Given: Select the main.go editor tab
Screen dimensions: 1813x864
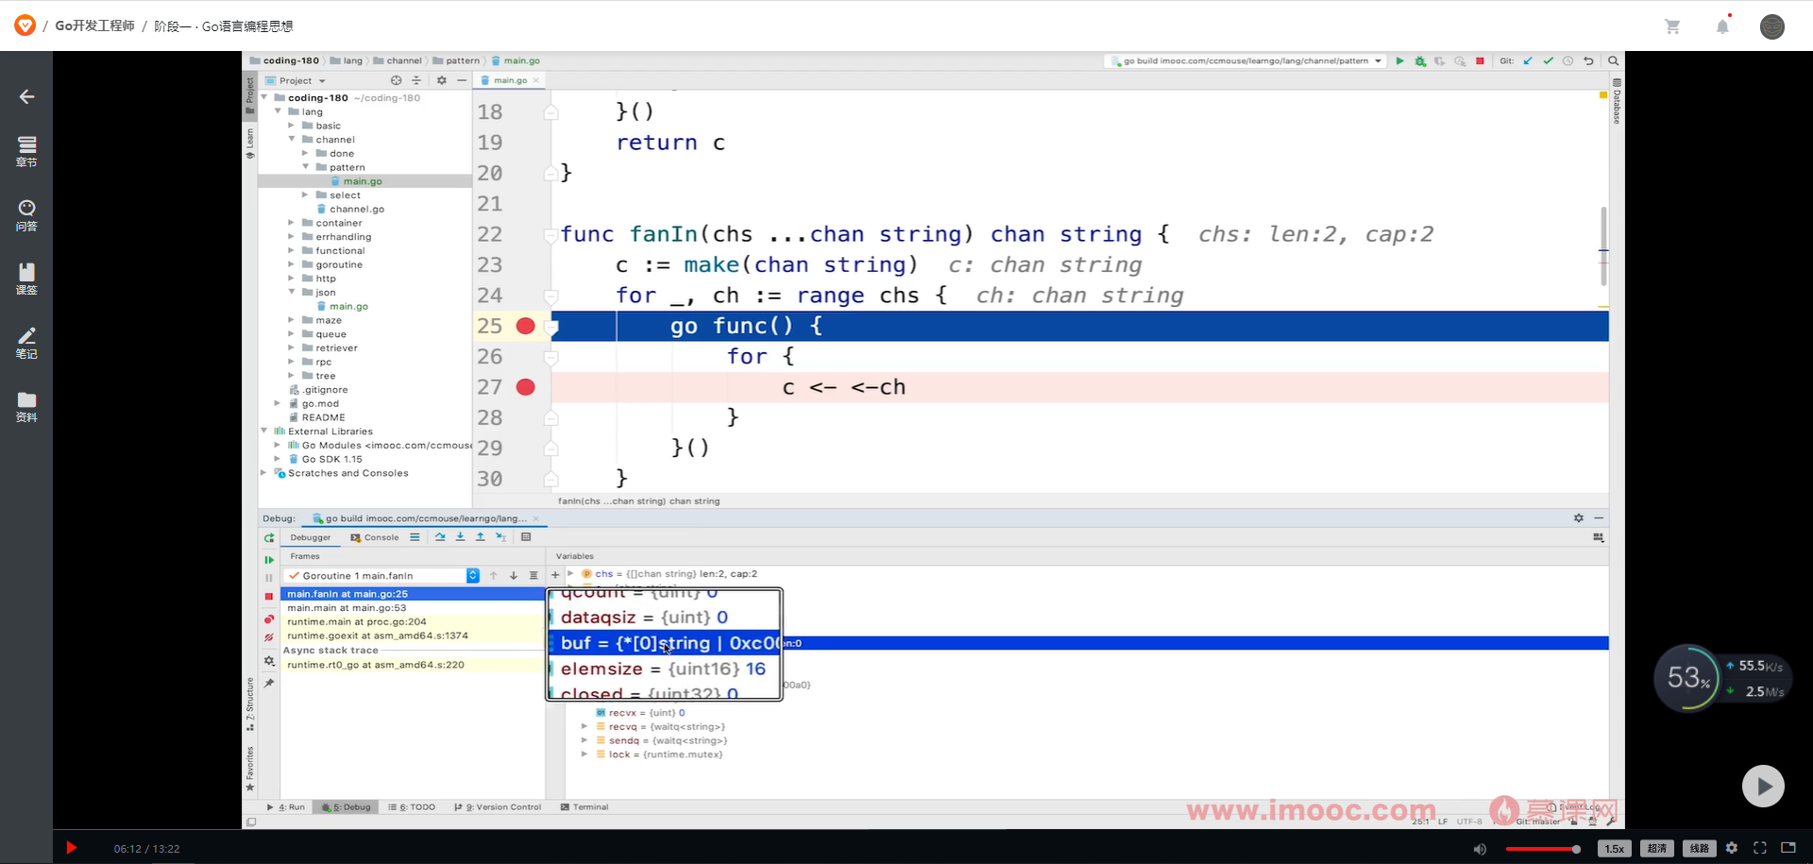Looking at the screenshot, I should coord(510,80).
